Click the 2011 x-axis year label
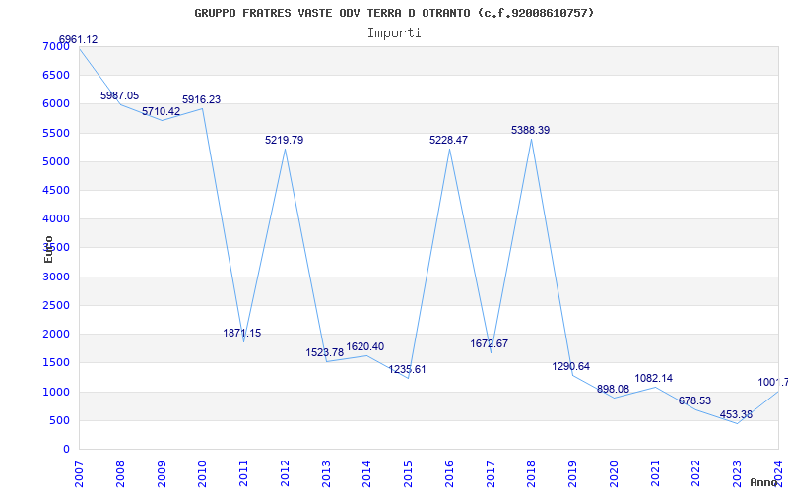 pos(243,474)
